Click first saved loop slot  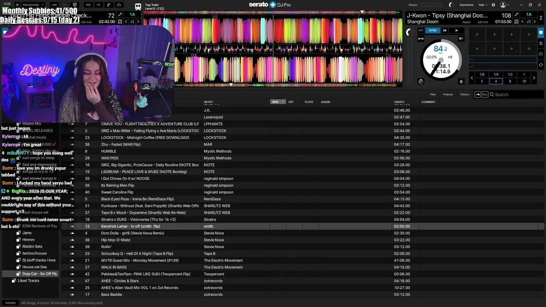point(502,60)
